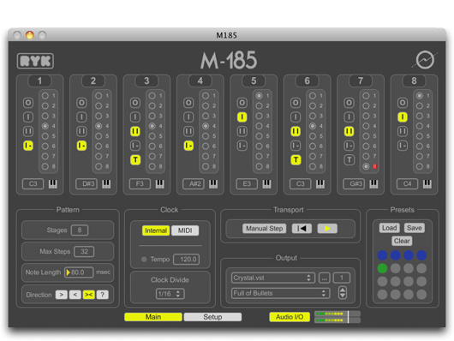The height and width of the screenshot is (341, 454).
Task: Select step count 2 on stage 4
Action: point(206,105)
